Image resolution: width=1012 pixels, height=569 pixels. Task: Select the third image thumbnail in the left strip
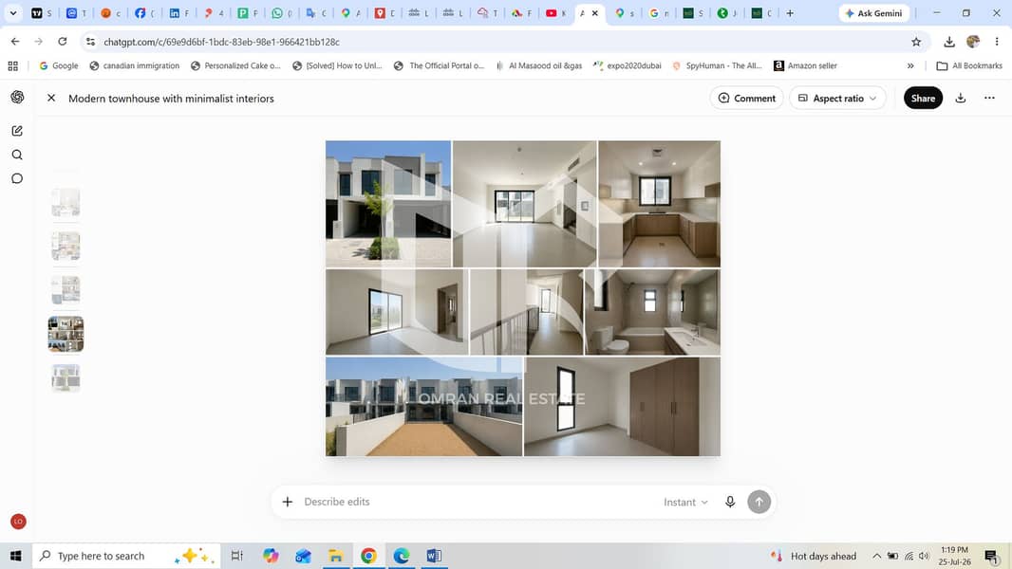point(66,290)
